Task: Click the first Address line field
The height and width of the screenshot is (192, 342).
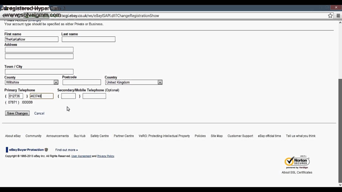Action: click(x=39, y=50)
